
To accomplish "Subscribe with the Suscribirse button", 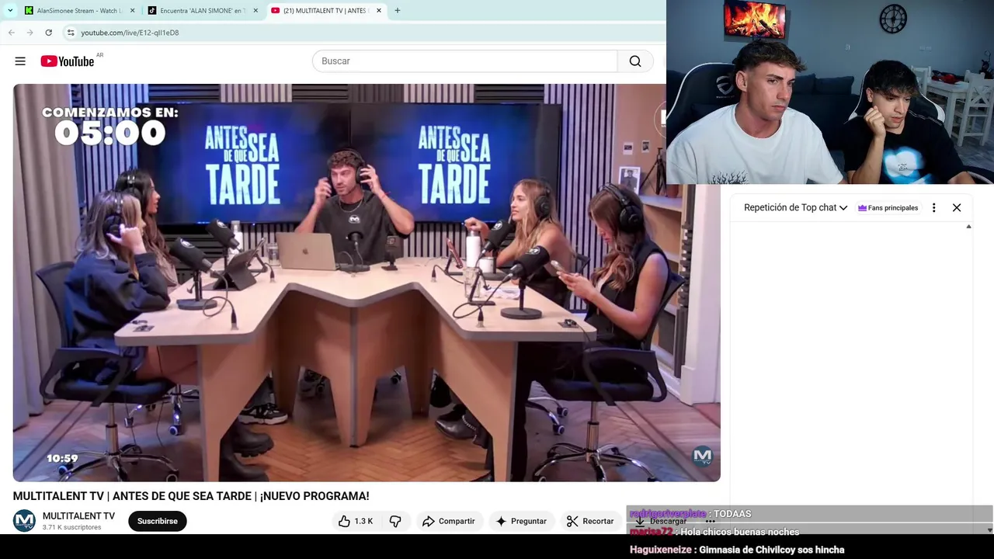I will click(x=158, y=521).
